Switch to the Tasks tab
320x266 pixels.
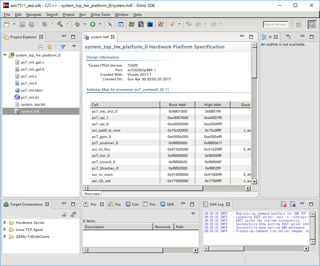[x=115, y=204]
